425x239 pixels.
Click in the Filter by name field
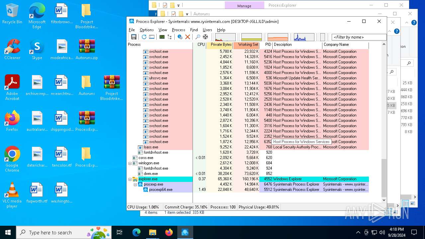pos(359,37)
